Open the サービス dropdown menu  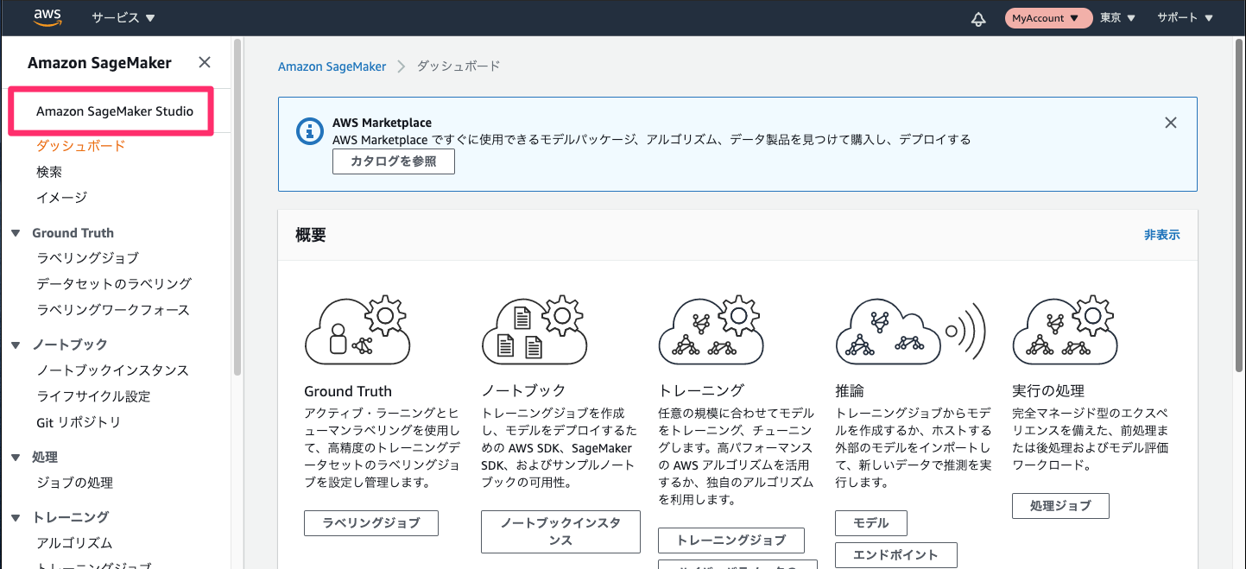[x=123, y=18]
